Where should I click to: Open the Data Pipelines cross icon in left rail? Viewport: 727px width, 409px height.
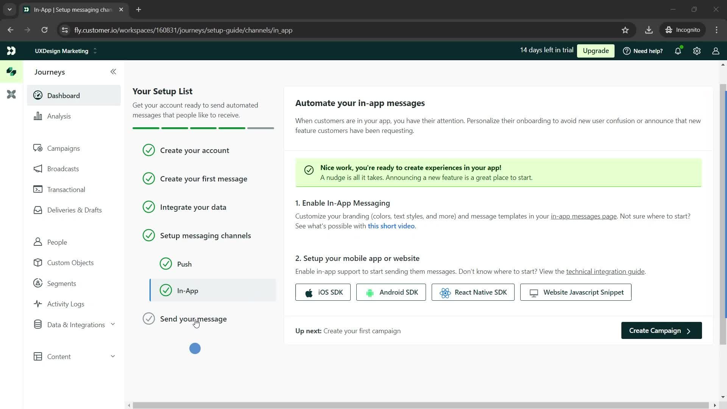click(x=11, y=94)
